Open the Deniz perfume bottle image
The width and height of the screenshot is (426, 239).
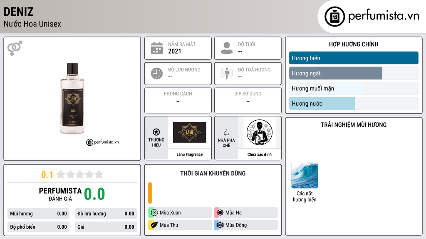click(72, 99)
